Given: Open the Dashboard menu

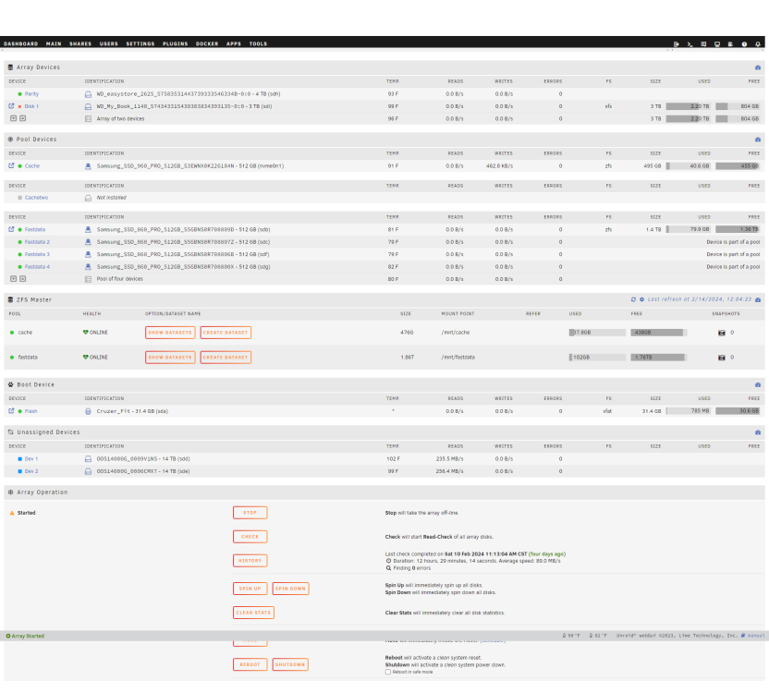Looking at the screenshot, I should [20, 43].
